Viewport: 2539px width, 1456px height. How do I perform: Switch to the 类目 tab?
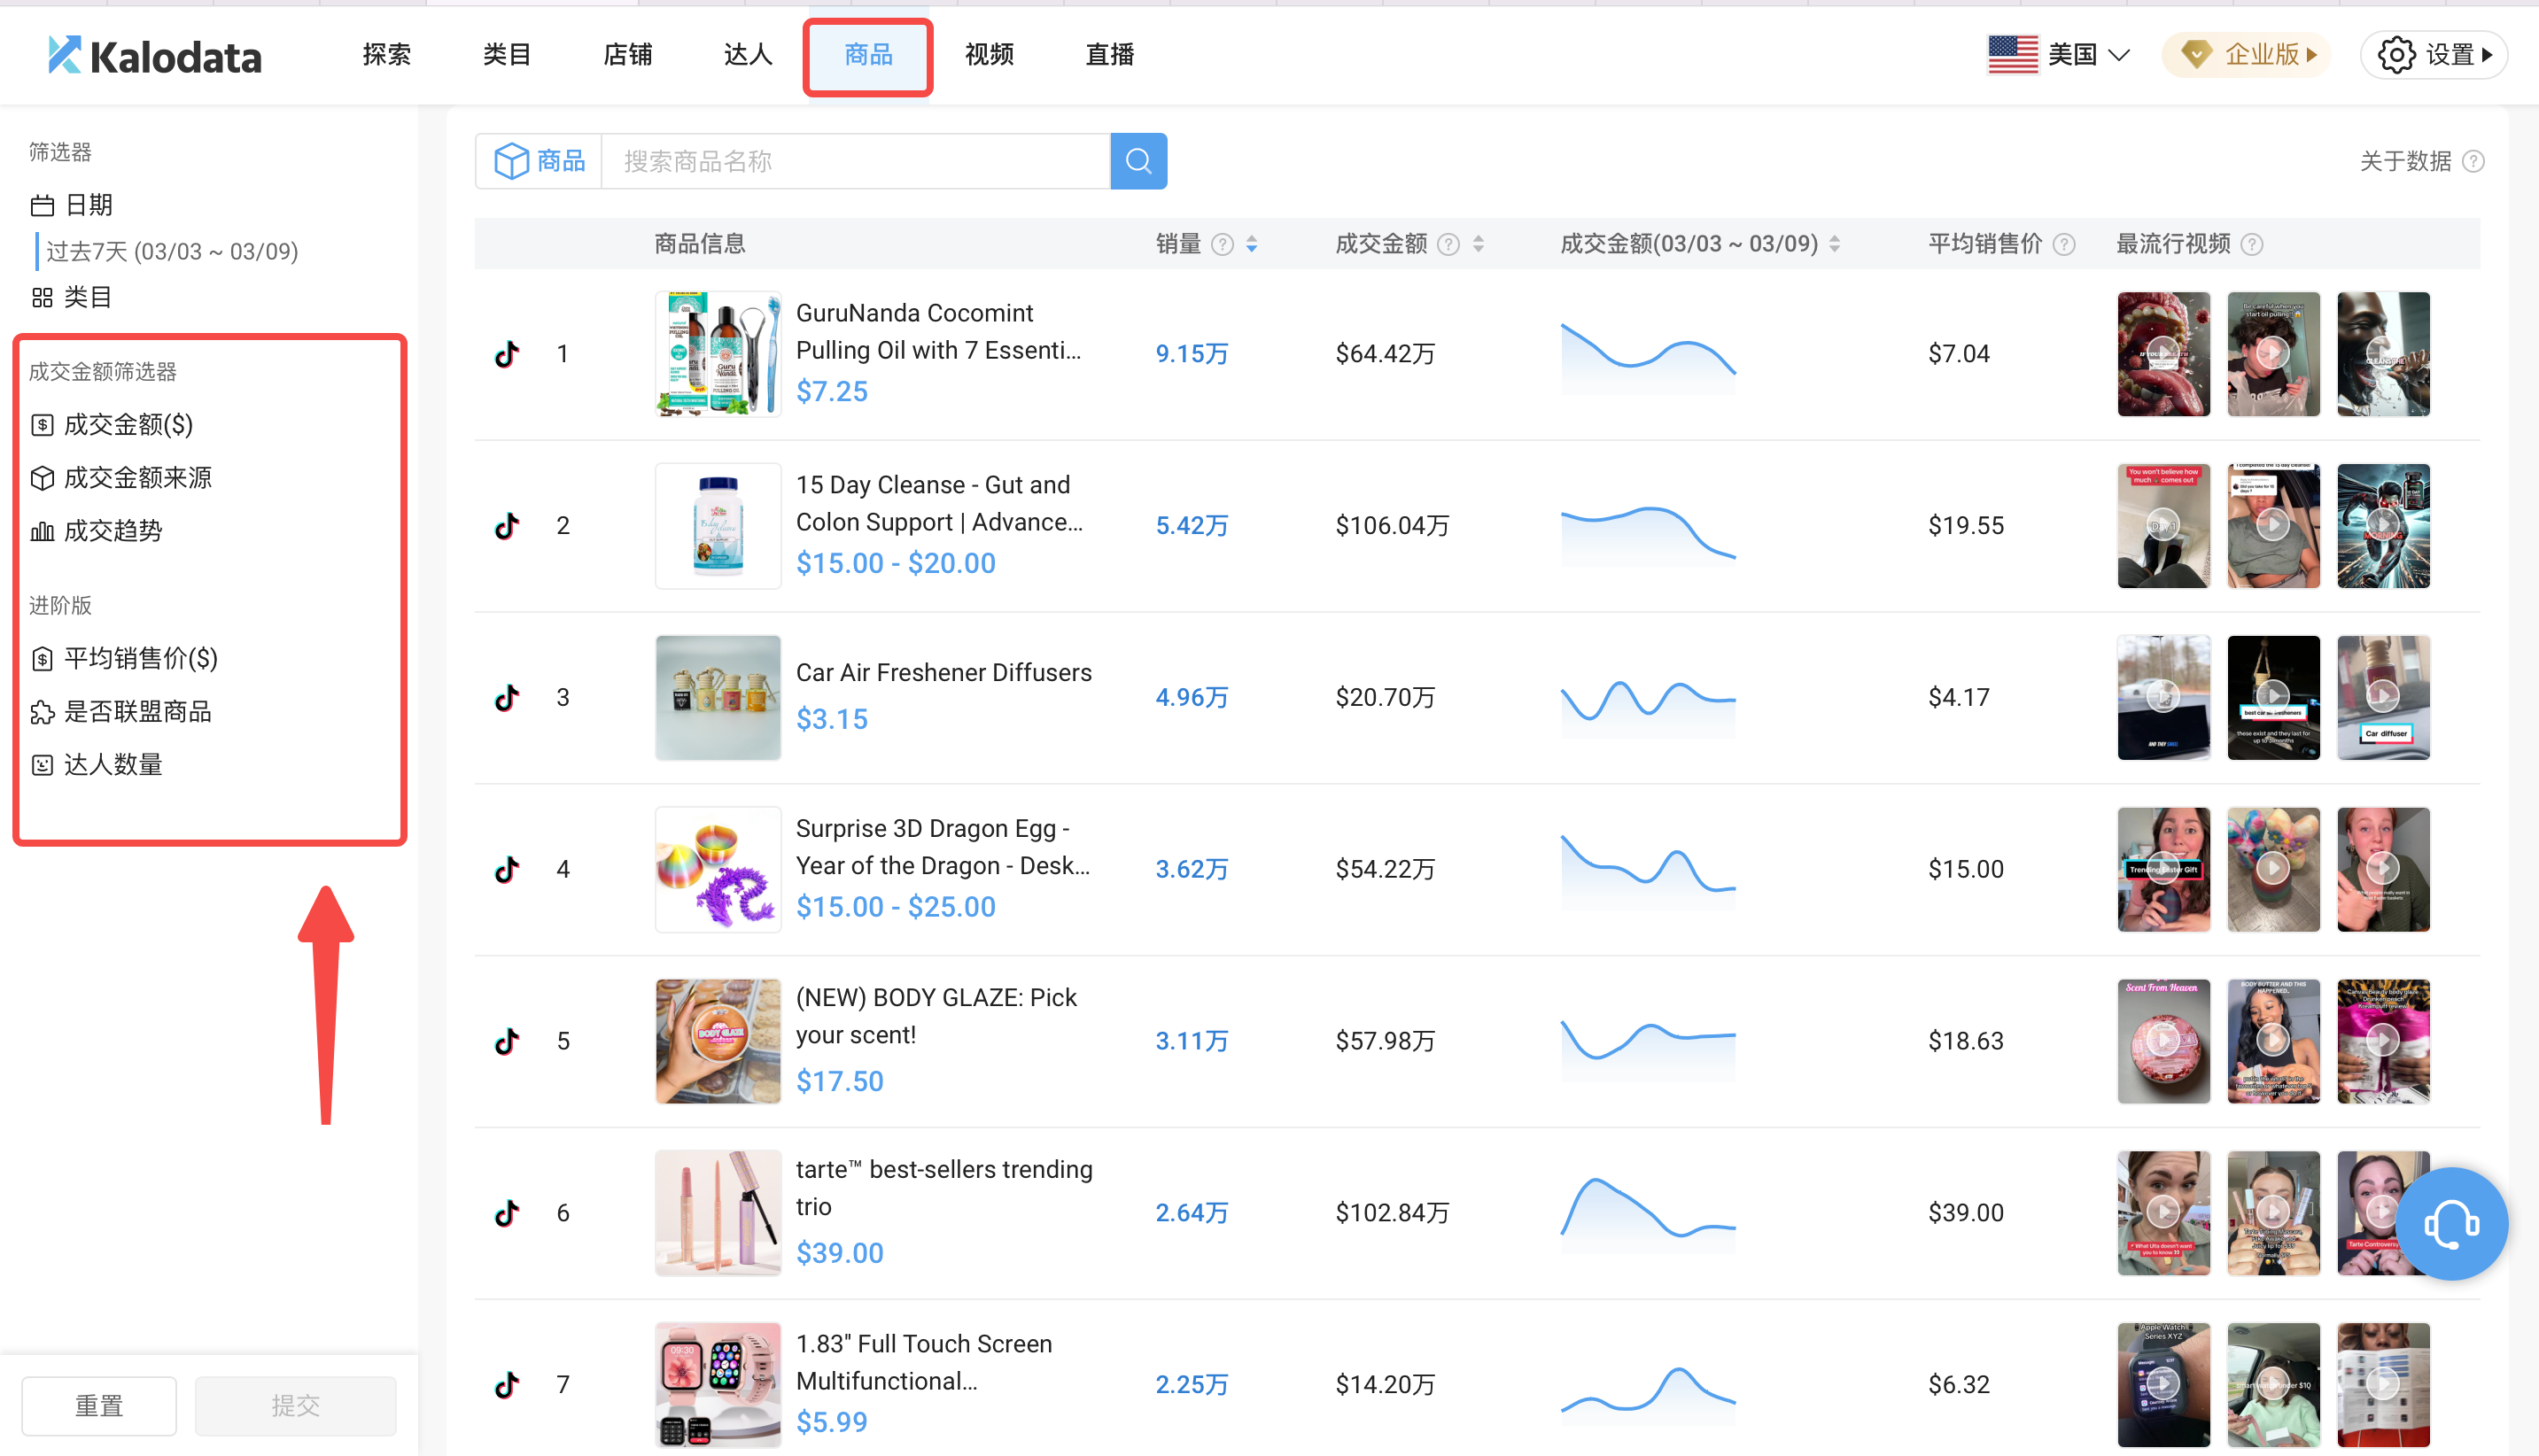(x=507, y=55)
